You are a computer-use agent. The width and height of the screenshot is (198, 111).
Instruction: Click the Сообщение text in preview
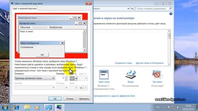[27, 47]
